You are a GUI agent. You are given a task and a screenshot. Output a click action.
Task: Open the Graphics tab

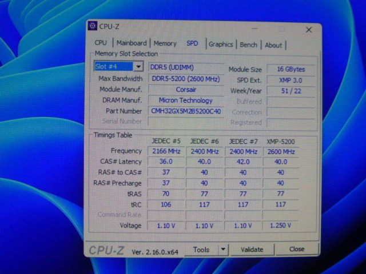(x=221, y=45)
